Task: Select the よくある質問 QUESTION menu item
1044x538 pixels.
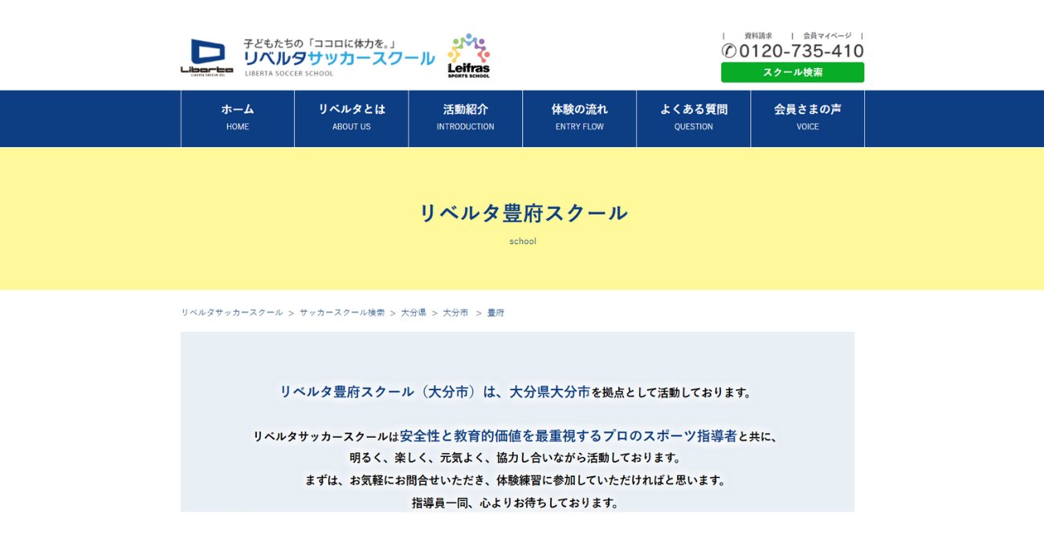Action: click(694, 118)
